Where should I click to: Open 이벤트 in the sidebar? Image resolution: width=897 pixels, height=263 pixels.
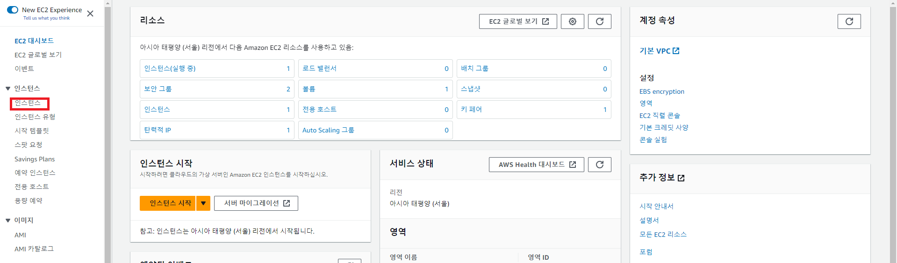point(24,69)
